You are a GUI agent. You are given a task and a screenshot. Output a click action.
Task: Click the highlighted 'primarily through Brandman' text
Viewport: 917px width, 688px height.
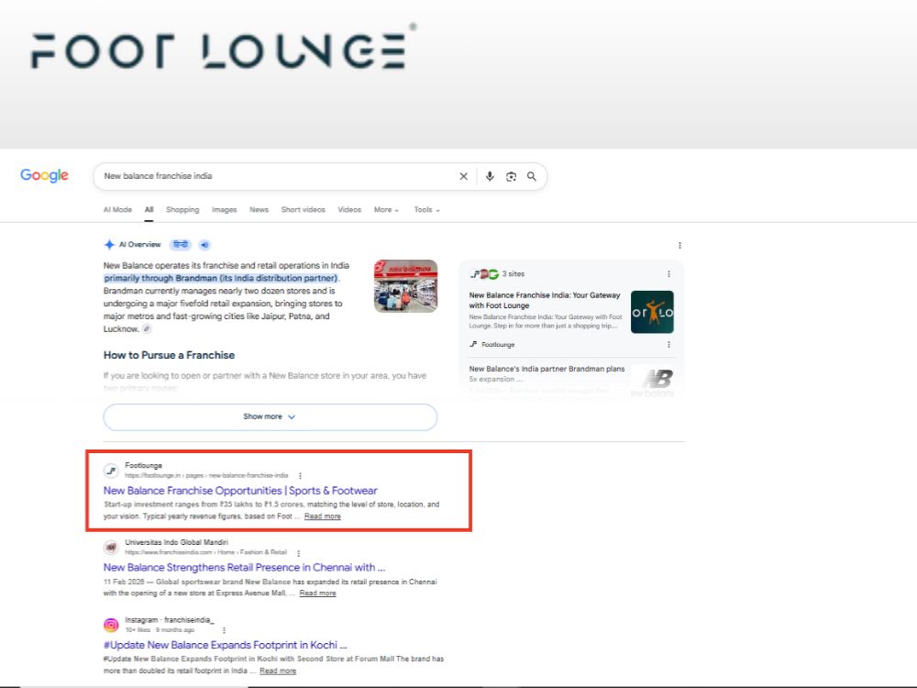pyautogui.click(x=221, y=278)
